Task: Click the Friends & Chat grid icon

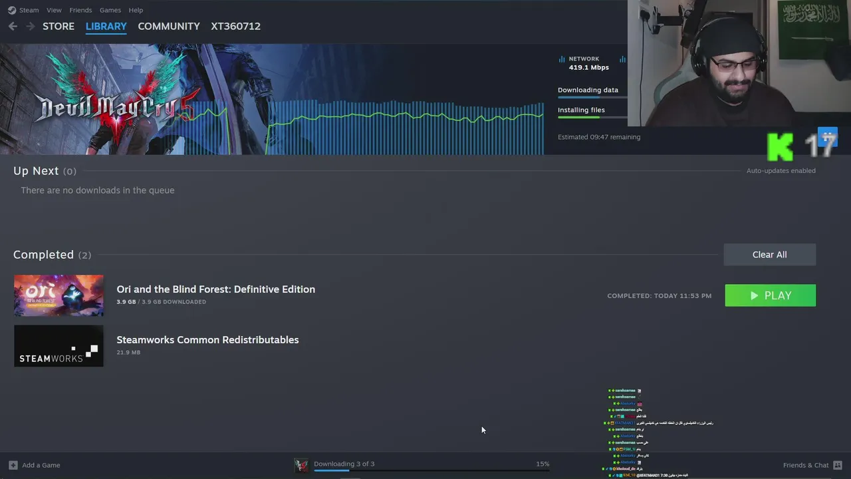Action: coord(838,465)
